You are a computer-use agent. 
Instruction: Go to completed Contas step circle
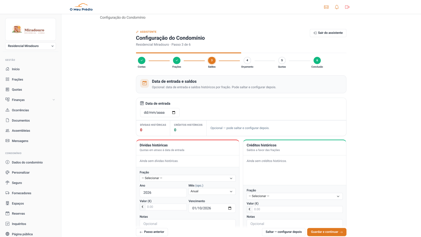[x=142, y=60]
